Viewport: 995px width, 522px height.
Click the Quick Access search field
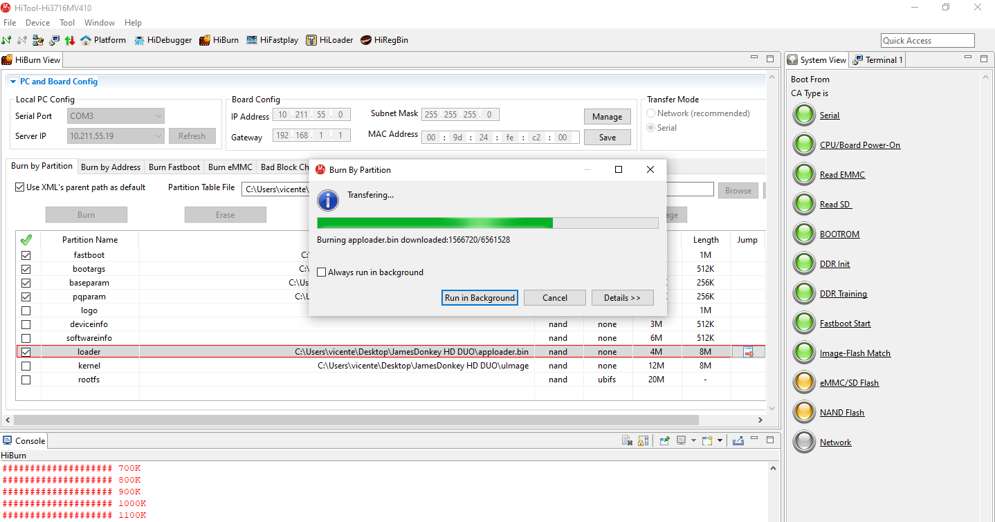point(927,41)
